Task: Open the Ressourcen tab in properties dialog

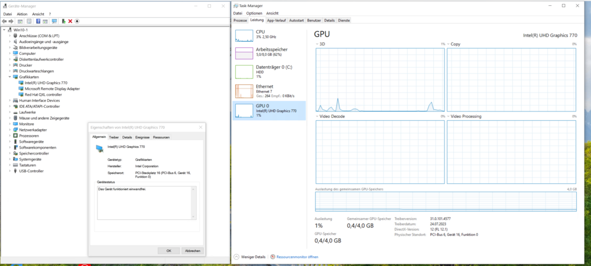Action: pyautogui.click(x=161, y=137)
